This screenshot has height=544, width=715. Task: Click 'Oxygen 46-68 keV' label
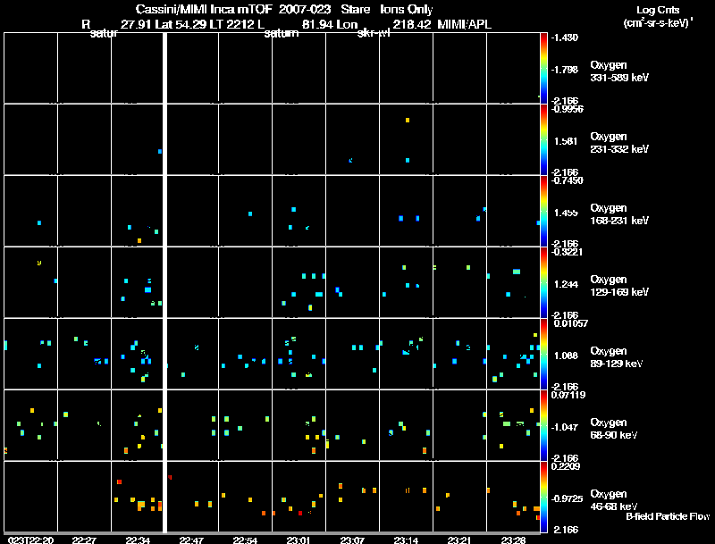[x=613, y=500]
